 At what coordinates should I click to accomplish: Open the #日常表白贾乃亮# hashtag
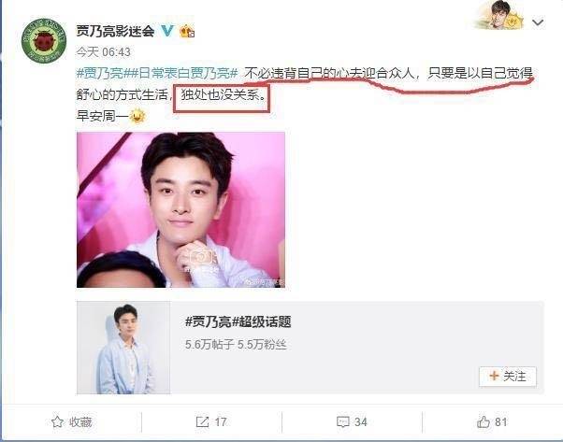pyautogui.click(x=181, y=74)
